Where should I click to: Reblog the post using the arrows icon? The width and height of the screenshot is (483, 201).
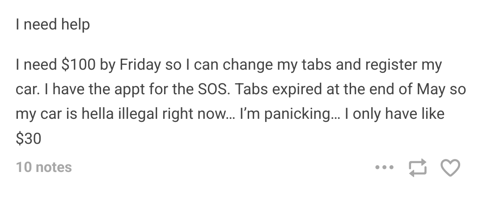(x=418, y=167)
